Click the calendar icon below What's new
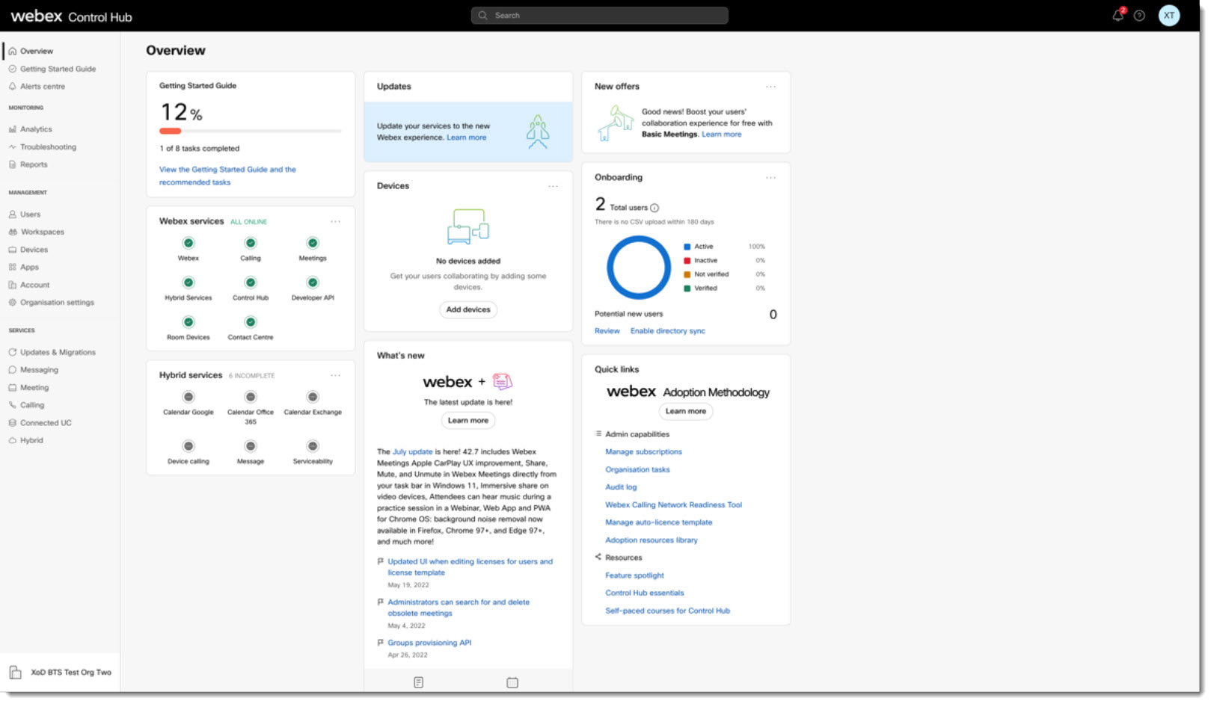Viewport: 1211px width, 704px height. coord(512,682)
